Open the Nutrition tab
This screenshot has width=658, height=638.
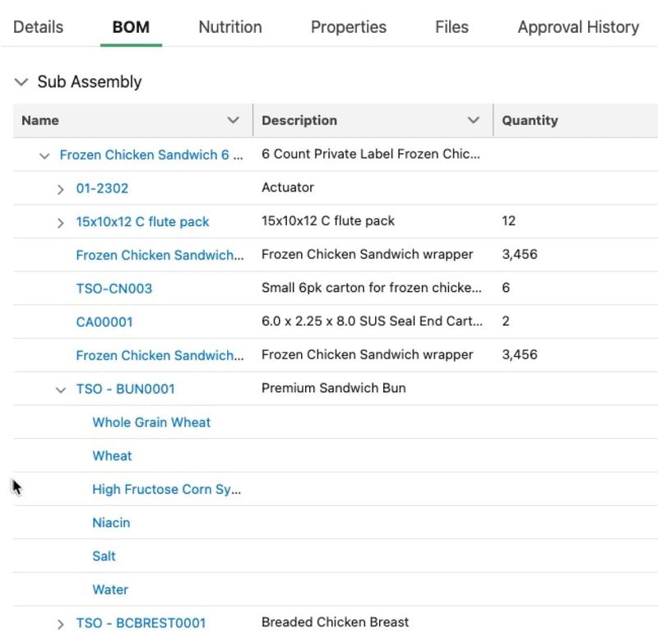229,26
